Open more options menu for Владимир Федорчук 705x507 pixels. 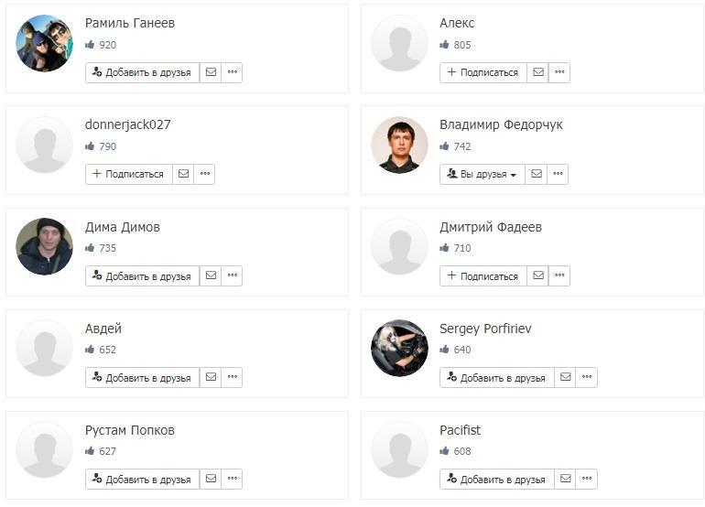(558, 174)
